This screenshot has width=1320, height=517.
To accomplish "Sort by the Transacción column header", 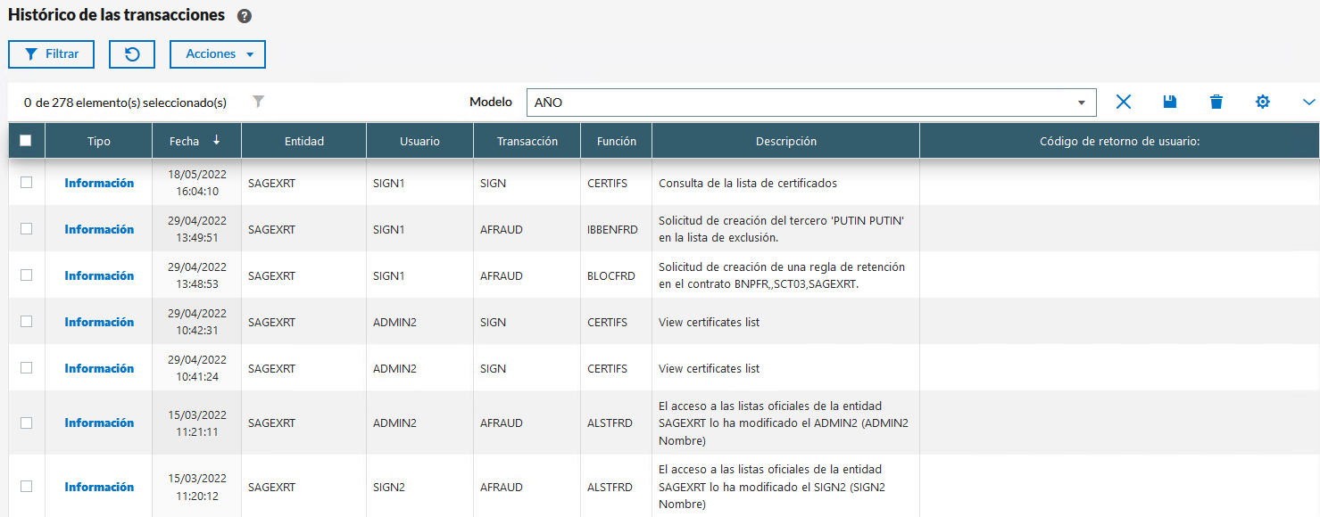I will click(527, 141).
